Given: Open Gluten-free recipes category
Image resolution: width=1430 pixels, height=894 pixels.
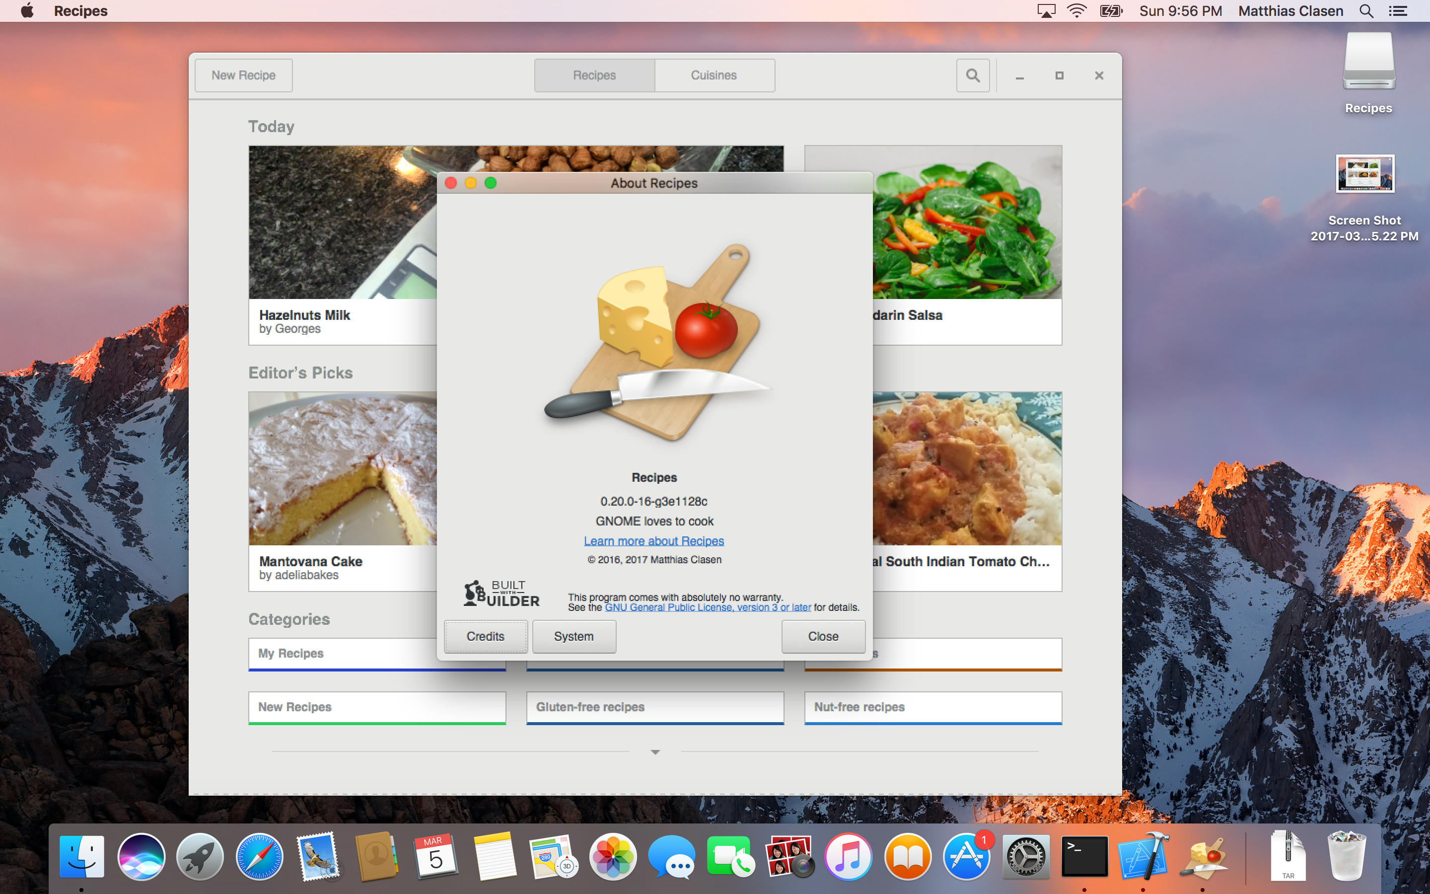Looking at the screenshot, I should pyautogui.click(x=655, y=708).
